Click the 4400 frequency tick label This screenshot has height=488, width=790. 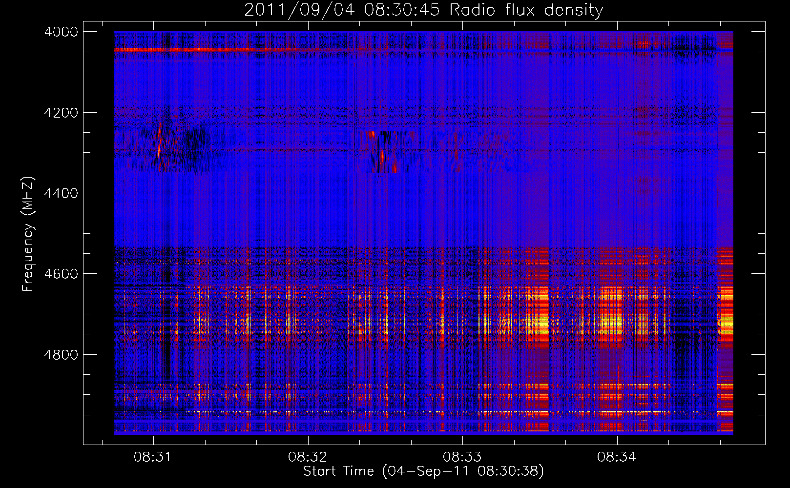pos(61,193)
